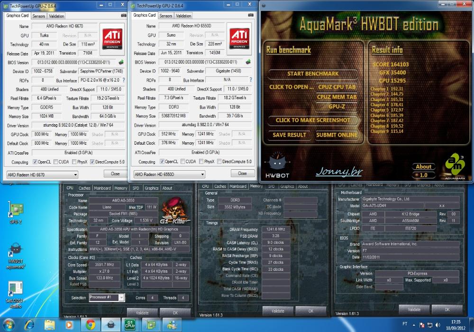This screenshot has height=332, width=474.
Task: Click the BIOS save chip icon in HD 6550D window
Action: [x=248, y=62]
